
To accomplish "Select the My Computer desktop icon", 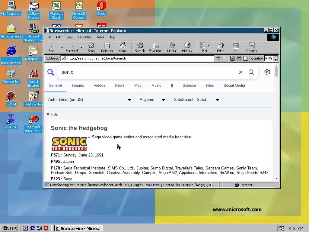I will click(x=11, y=8).
